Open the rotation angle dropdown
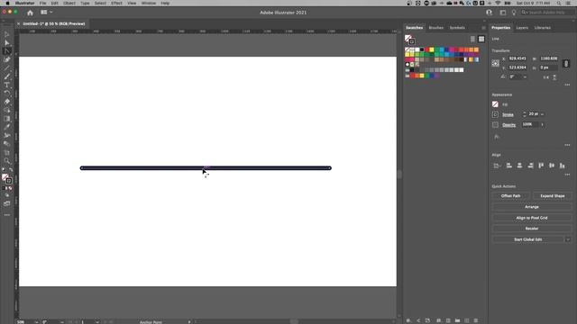577x324 pixels. click(x=525, y=77)
